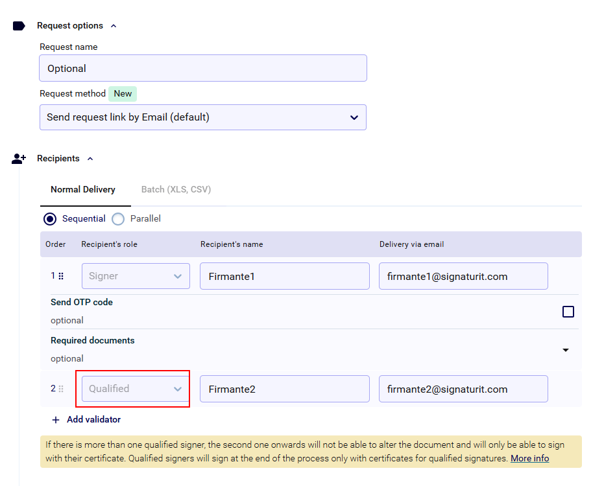
Task: Switch to the Normal Delivery tab
Action: point(83,190)
